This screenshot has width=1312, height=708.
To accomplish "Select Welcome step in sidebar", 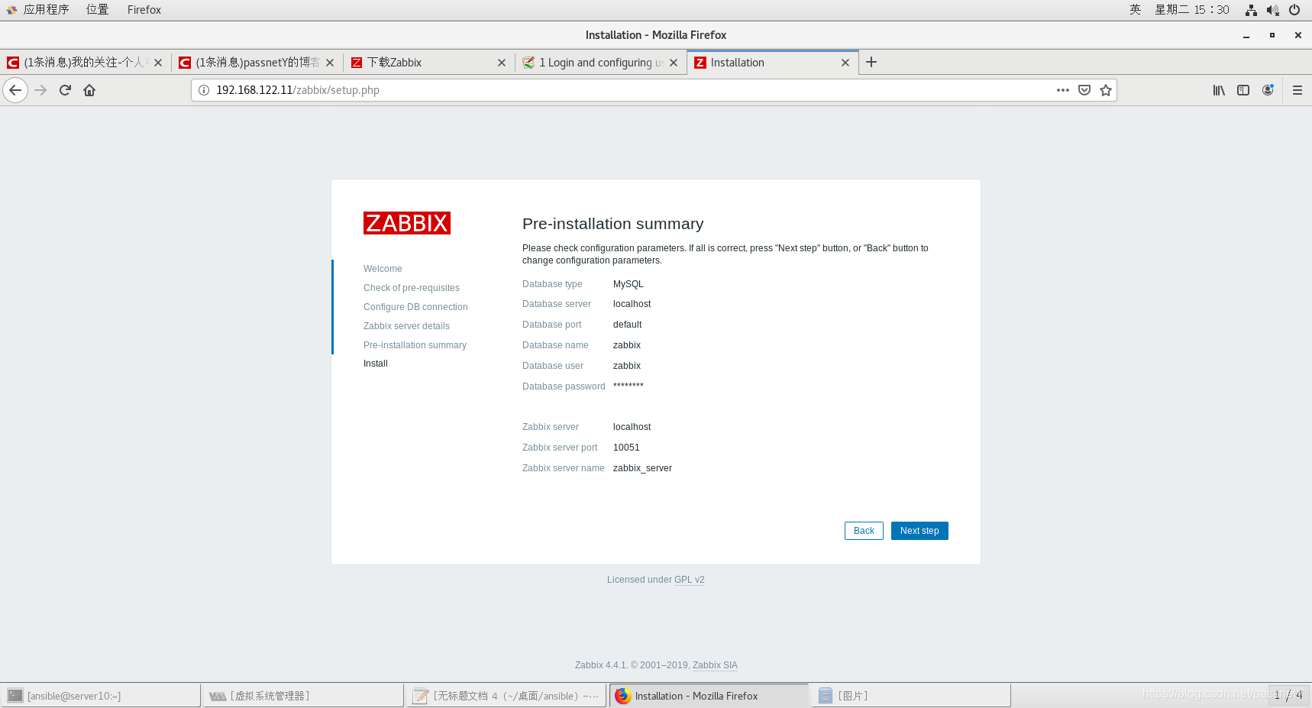I will 383,269.
